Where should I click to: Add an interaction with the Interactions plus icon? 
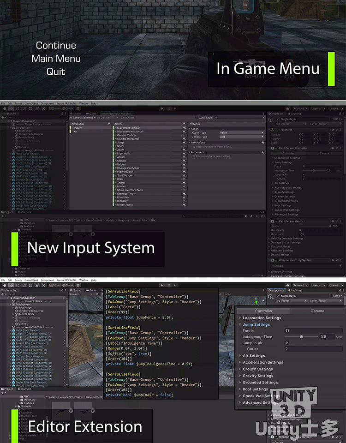[262, 143]
